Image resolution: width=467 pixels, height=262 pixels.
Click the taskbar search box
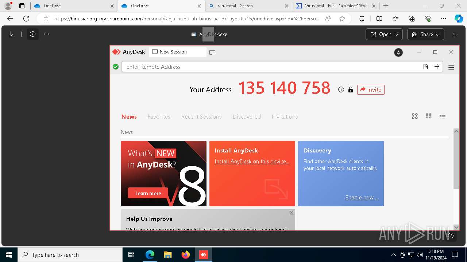point(70,255)
